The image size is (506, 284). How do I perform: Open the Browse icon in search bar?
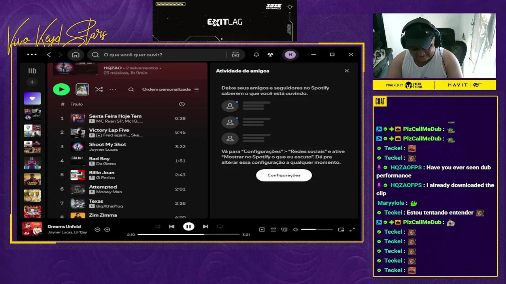[x=236, y=54]
